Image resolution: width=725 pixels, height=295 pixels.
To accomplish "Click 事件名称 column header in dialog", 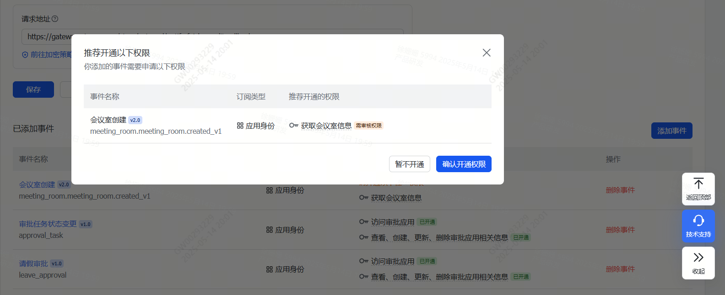I will 105,96.
